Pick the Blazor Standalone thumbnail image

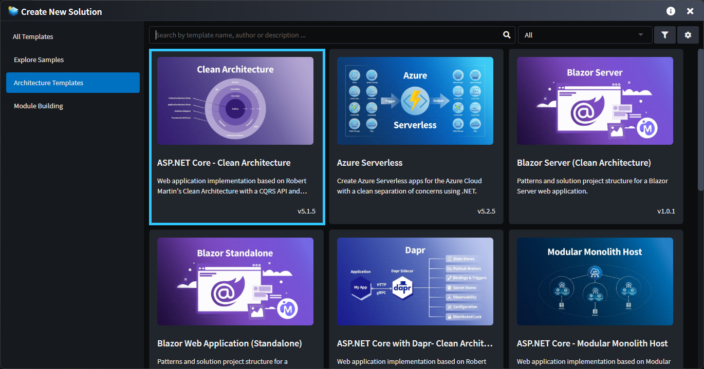(235, 281)
